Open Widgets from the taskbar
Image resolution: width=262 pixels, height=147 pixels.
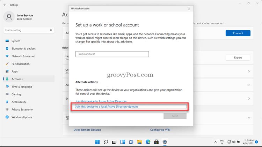pyautogui.click(x=123, y=142)
